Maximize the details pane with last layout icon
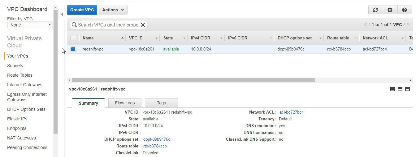Image resolution: width=416 pixels, height=157 pixels. pyautogui.click(x=407, y=89)
